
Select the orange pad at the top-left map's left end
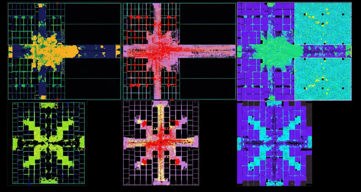10,51
